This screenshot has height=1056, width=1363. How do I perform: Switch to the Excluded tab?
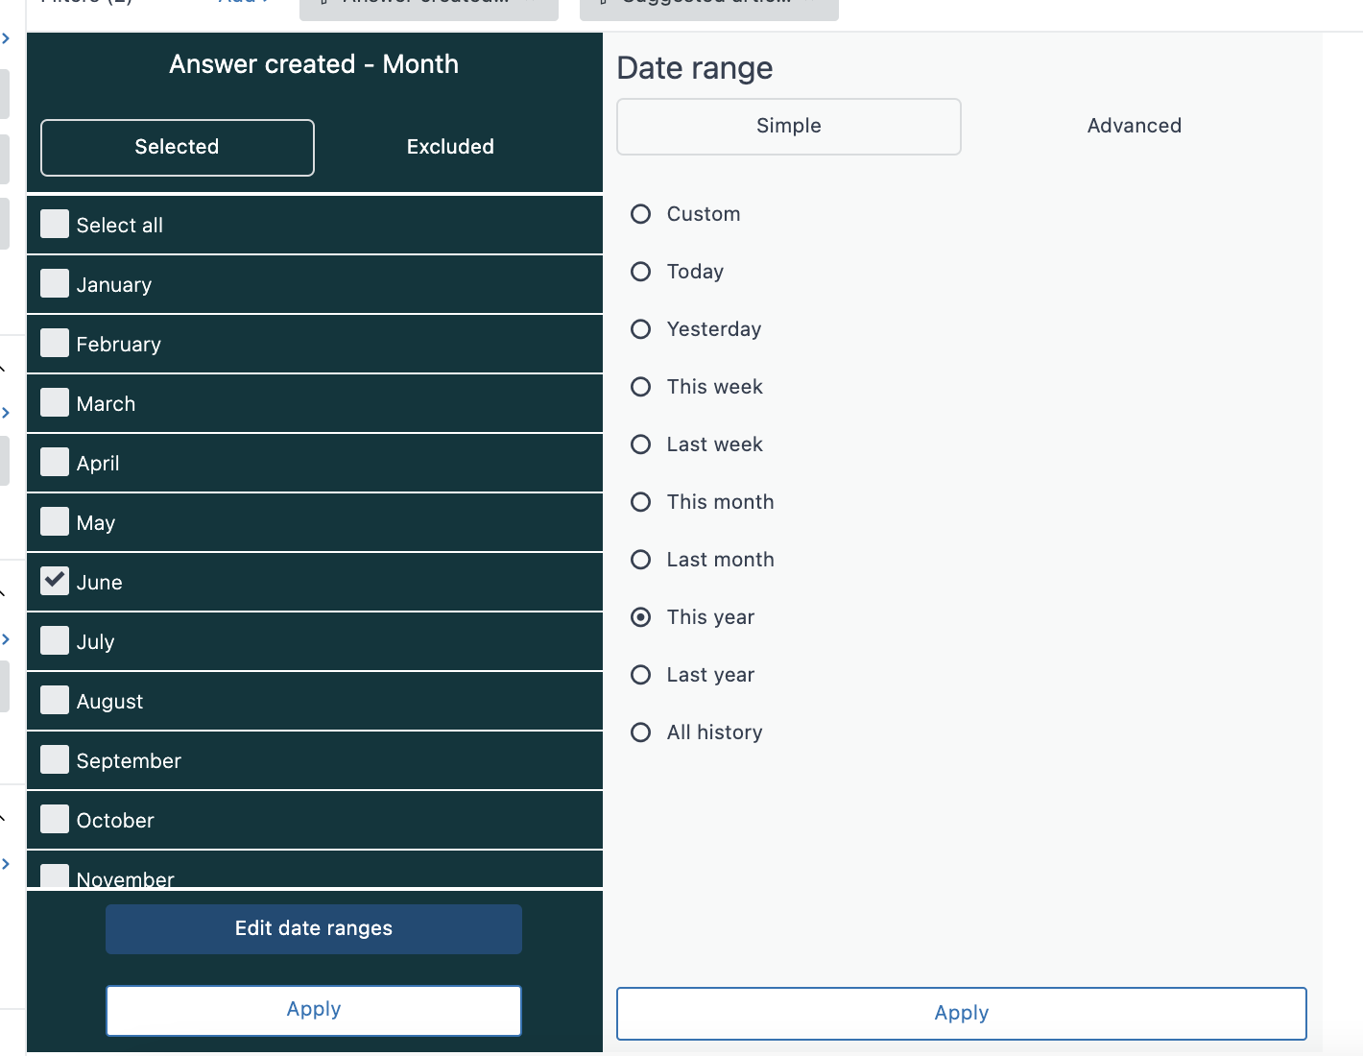tap(450, 147)
